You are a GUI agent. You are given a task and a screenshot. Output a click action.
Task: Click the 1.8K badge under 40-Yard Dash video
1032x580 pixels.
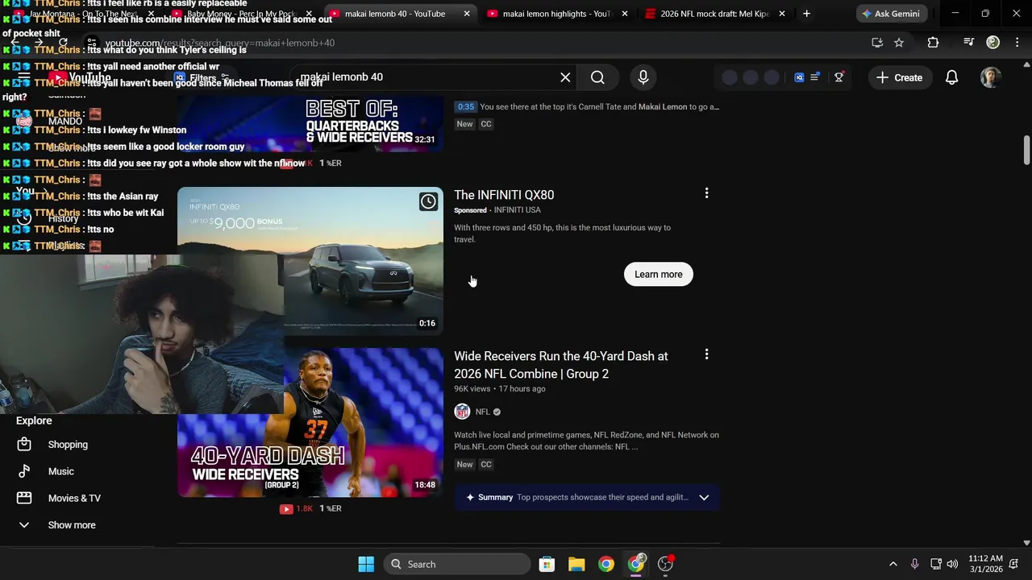(x=297, y=509)
